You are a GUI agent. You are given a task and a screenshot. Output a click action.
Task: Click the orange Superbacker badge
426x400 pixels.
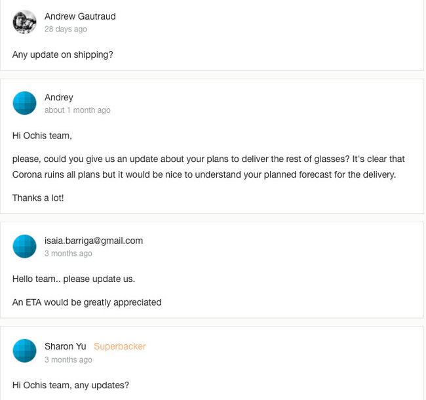[x=120, y=346]
